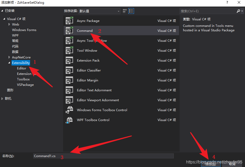Select the Tool Window template name
The image size is (245, 167).
click(87, 50)
